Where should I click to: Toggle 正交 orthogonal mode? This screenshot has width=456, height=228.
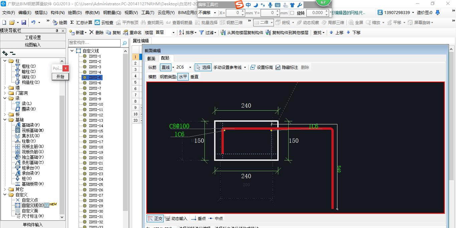coord(155,218)
